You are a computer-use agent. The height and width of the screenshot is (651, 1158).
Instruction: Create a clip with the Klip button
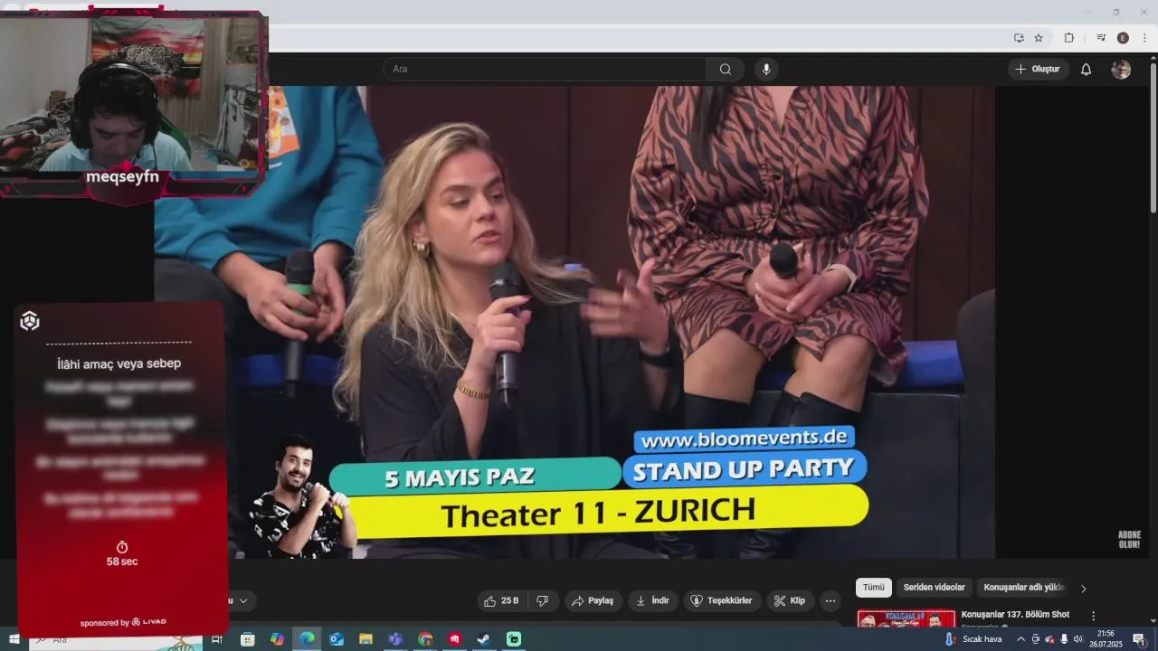(790, 600)
